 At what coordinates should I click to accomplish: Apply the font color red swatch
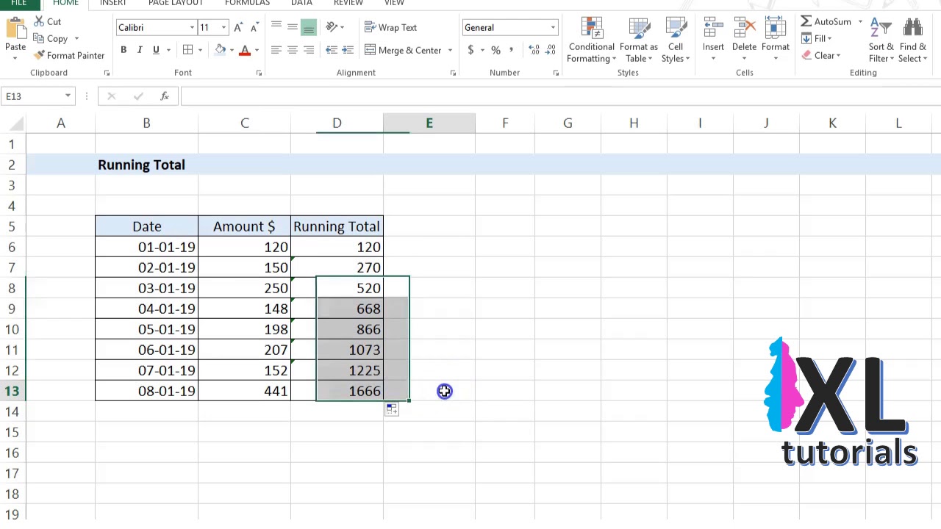245,50
